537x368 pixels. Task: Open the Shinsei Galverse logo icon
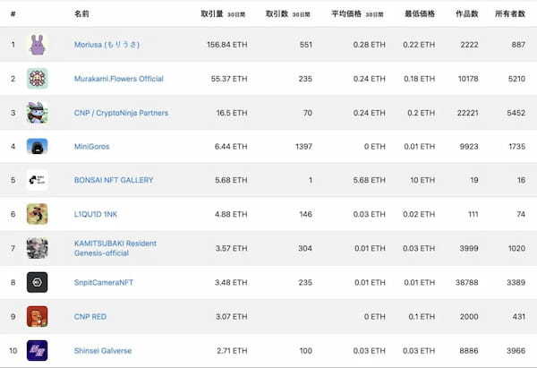click(x=38, y=350)
